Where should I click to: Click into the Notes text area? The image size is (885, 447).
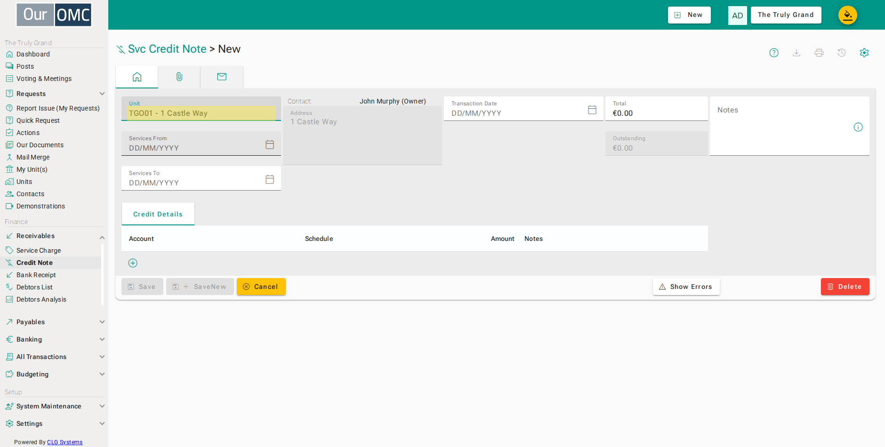coord(789,126)
